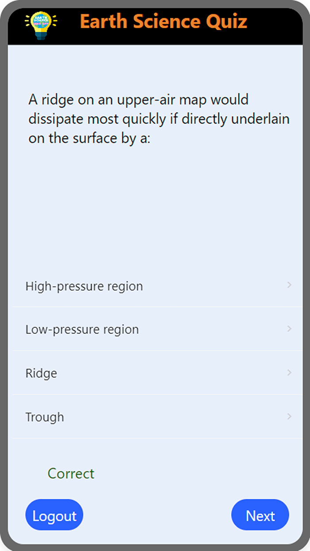
Task: Choose Ridge as your answer
Action: [x=41, y=373]
